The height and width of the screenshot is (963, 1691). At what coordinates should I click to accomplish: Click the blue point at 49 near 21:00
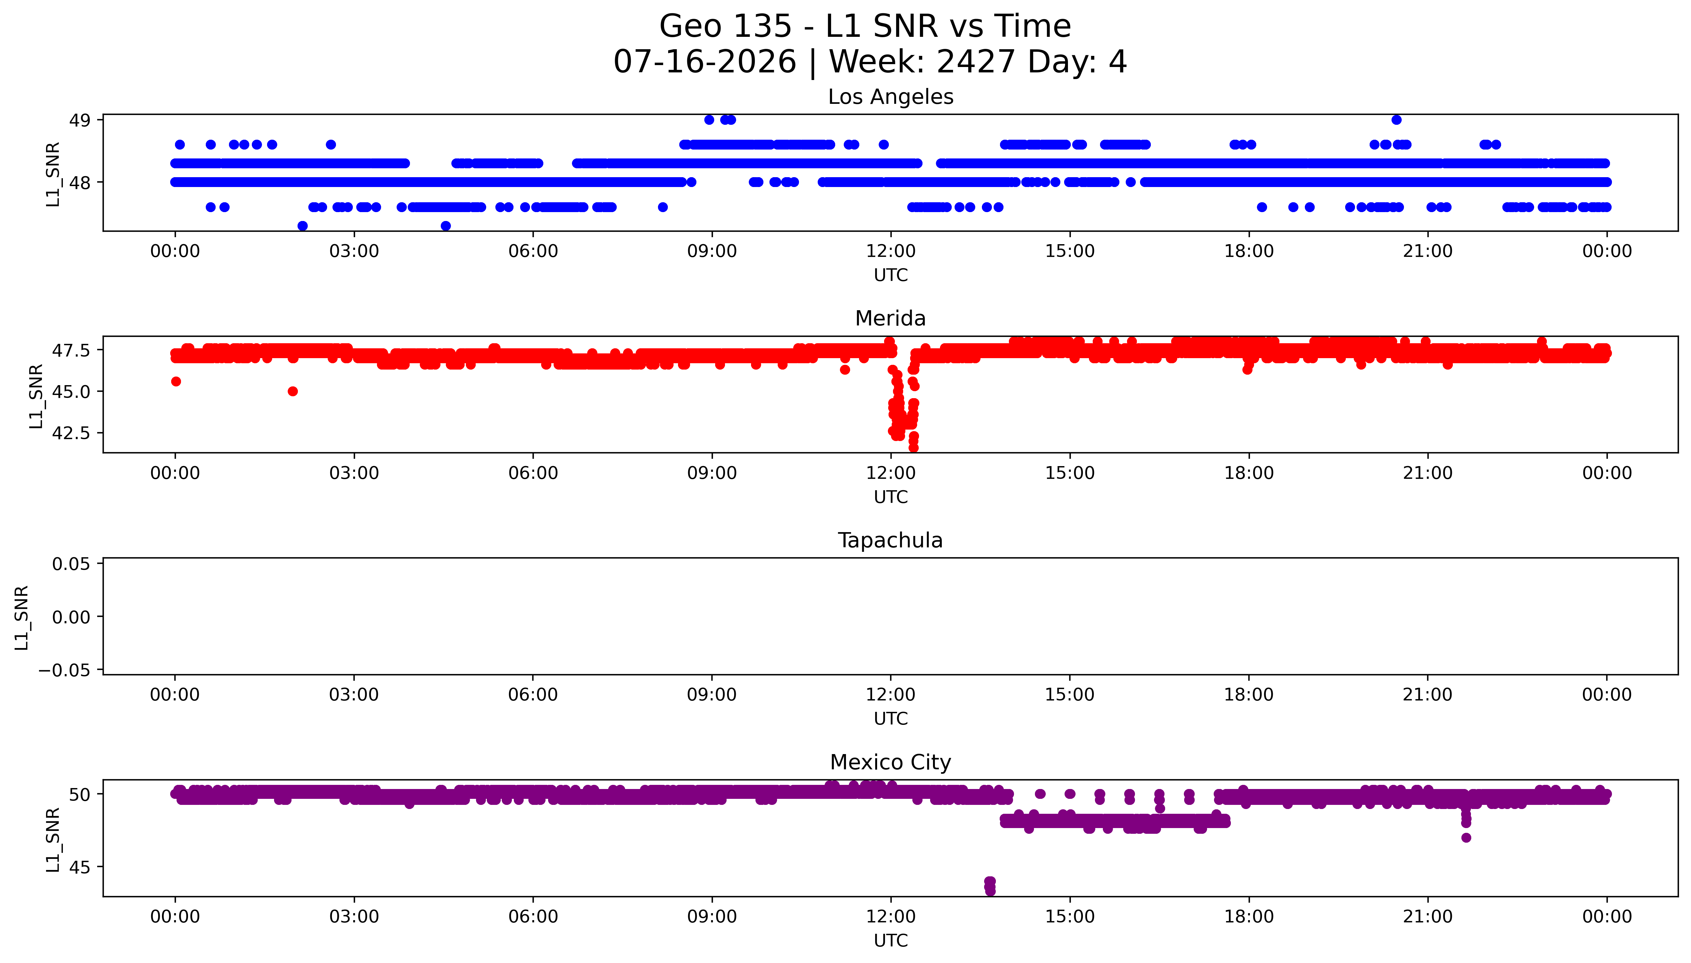pos(1396,120)
